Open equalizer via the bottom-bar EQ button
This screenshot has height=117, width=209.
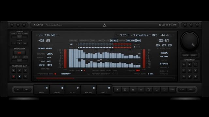[x=191, y=90]
